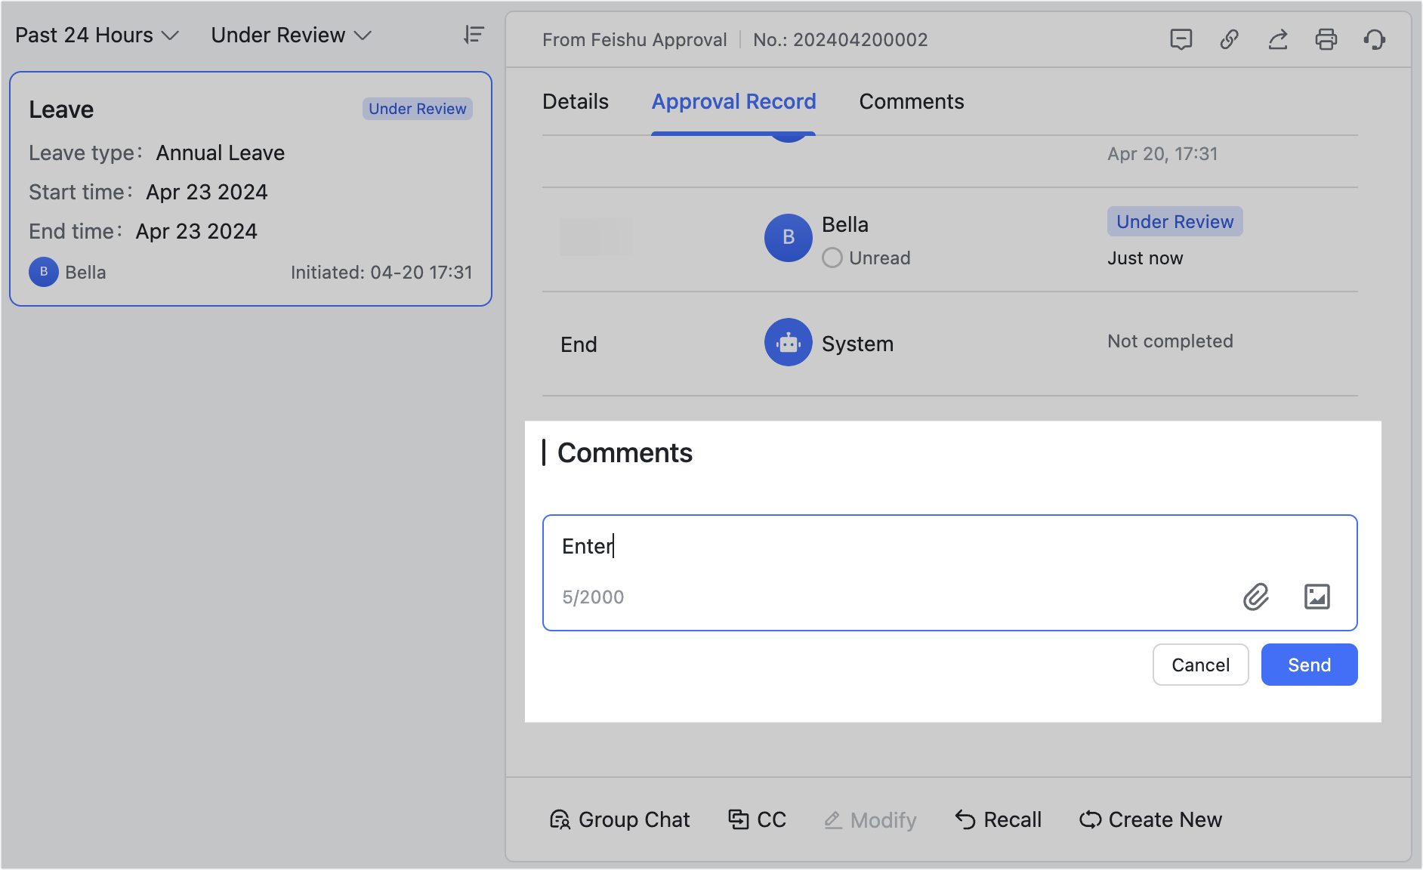The image size is (1423, 870).
Task: Open help support with the headset icon
Action: 1375,39
